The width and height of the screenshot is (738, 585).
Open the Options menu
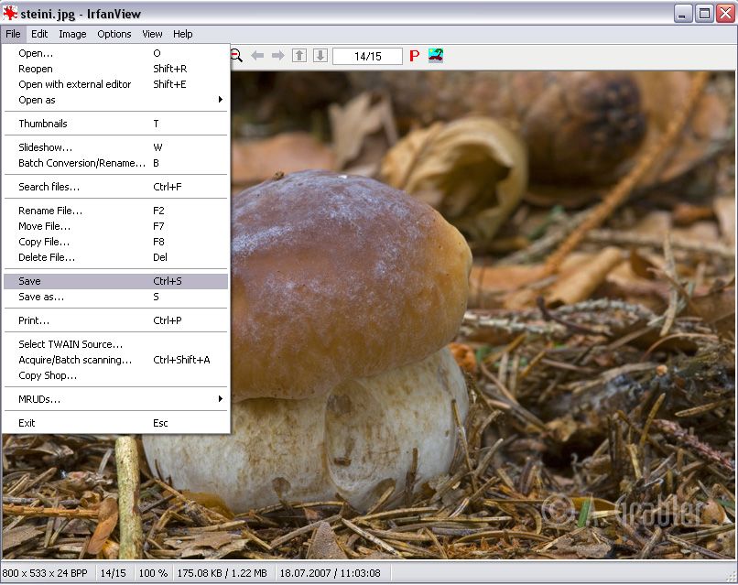click(x=114, y=34)
